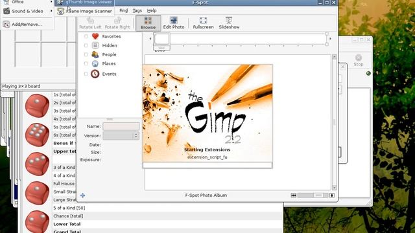Click the timeline year thumbnail box

click(x=161, y=39)
